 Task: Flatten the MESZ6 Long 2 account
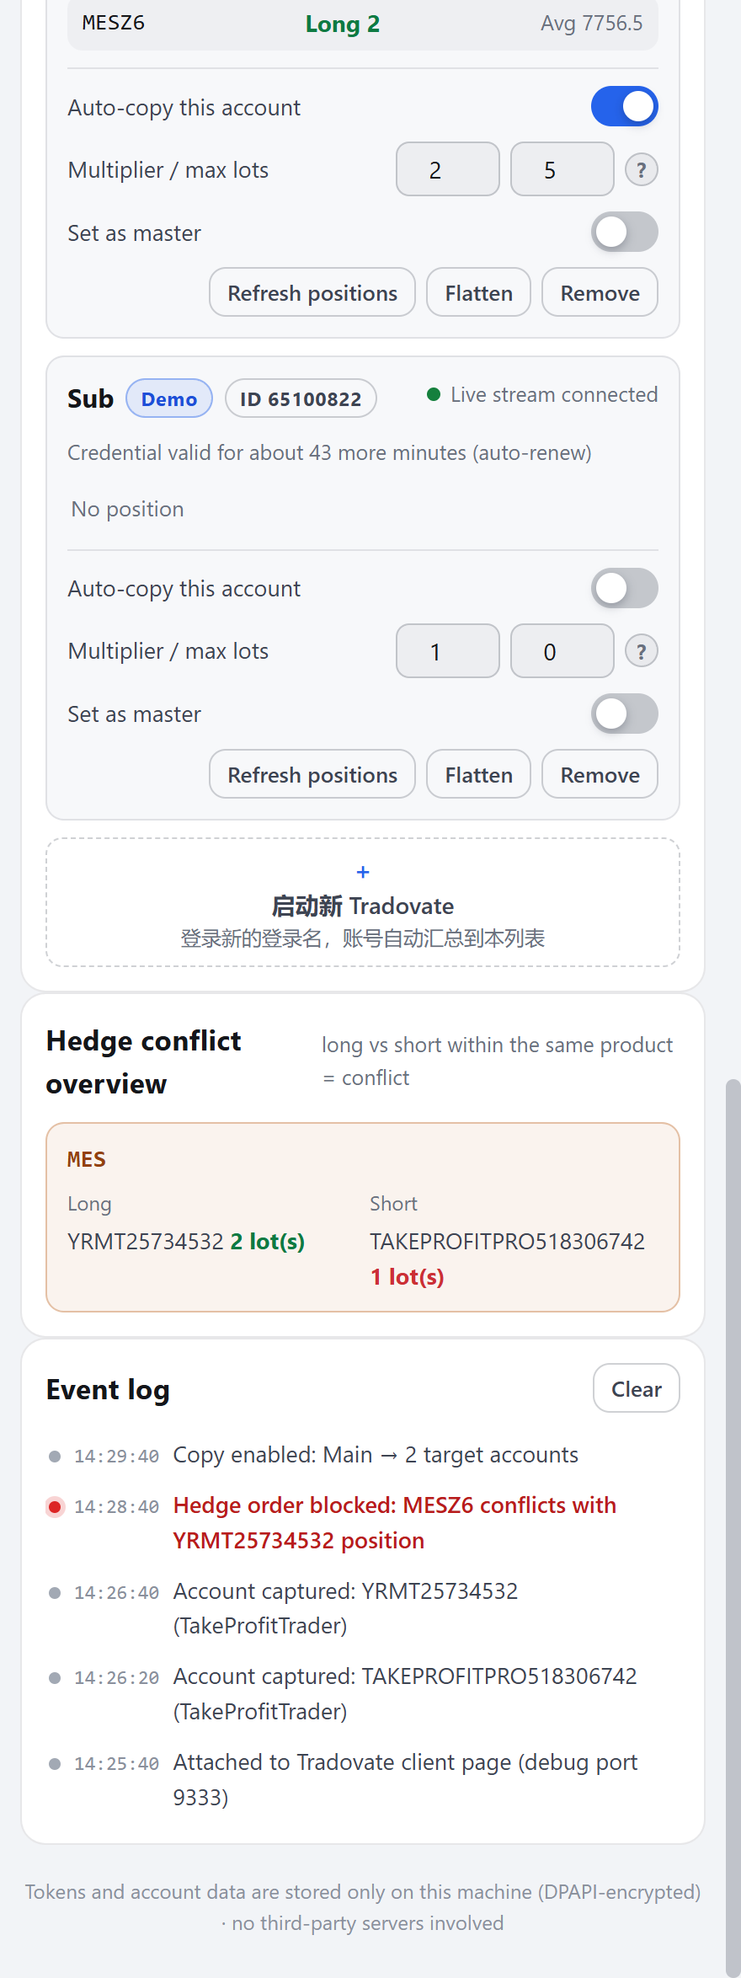[479, 292]
